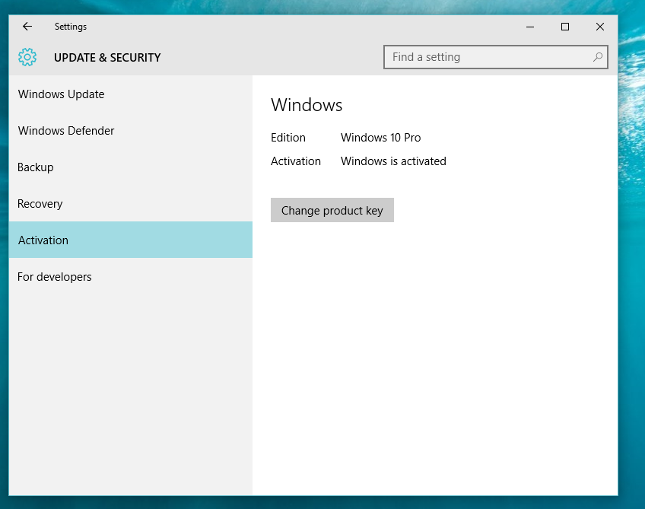Screen dimensions: 645x509
Task: Click the Activation label on the right pane
Action: (296, 161)
